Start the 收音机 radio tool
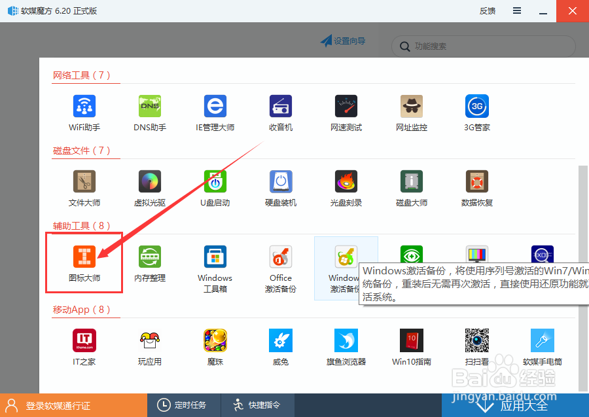589x417 pixels. (281, 113)
